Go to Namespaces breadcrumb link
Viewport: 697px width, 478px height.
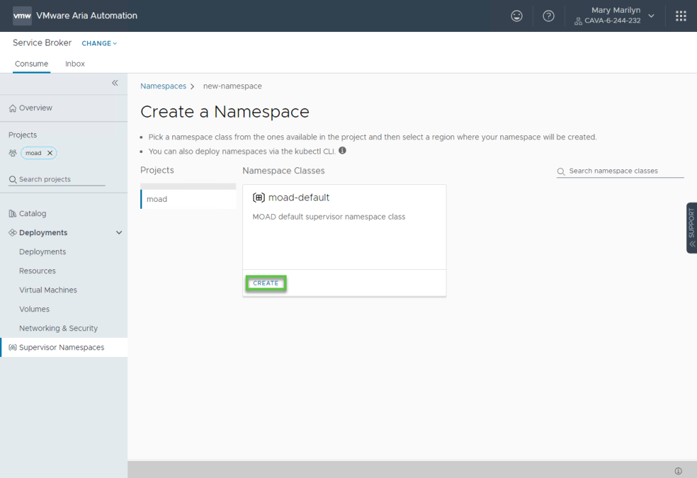pyautogui.click(x=163, y=86)
